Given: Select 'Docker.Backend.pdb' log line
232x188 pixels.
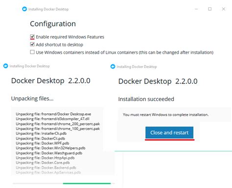Looking at the screenshot, I should 46,167.
